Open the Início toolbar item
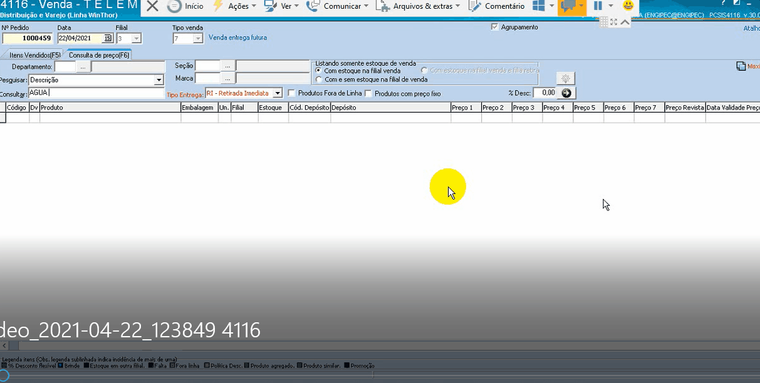The width and height of the screenshot is (760, 383). click(185, 6)
